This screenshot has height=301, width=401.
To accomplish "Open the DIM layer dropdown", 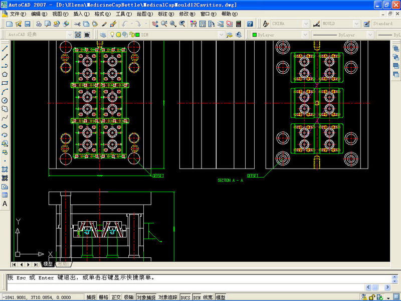I will 221,35.
